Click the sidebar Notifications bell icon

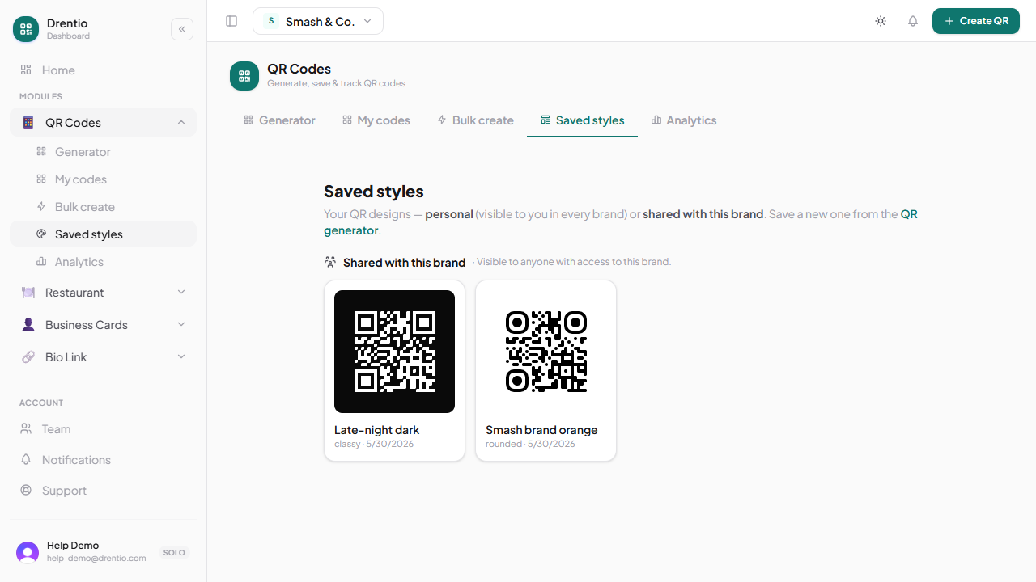(26, 460)
